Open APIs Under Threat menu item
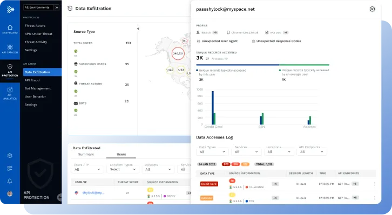 pos(38,34)
